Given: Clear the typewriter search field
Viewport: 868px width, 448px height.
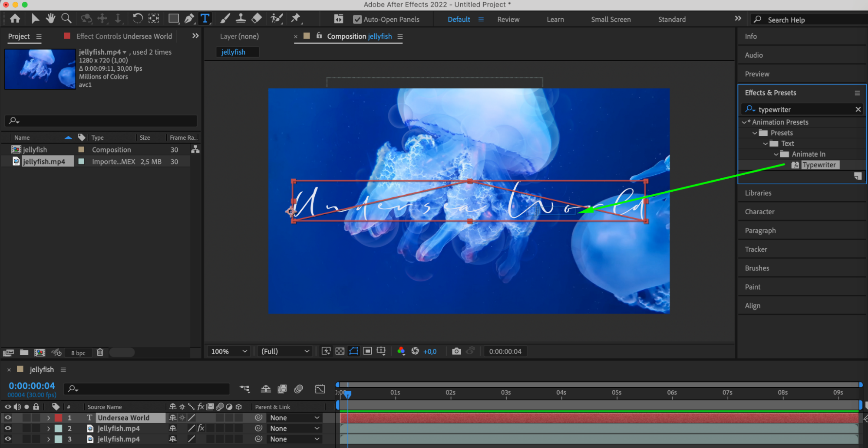Looking at the screenshot, I should click(858, 109).
